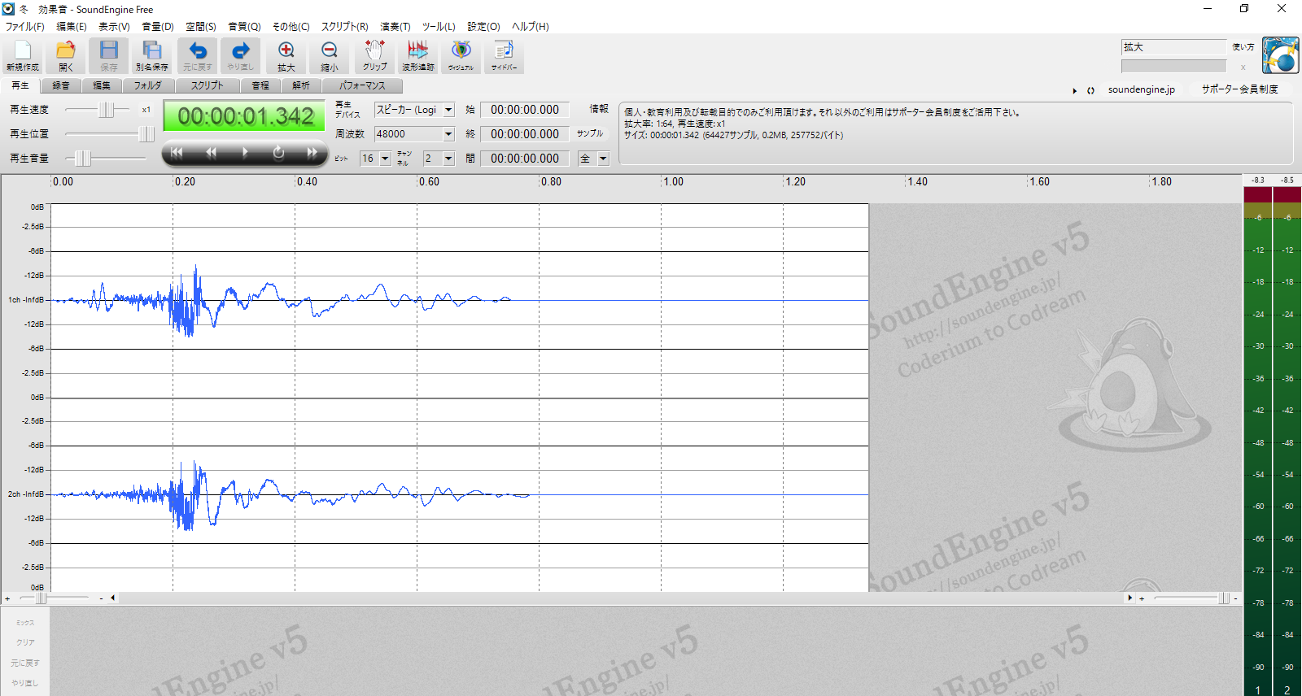Screen dimensions: 1302x696
Task: Click the サンプル button
Action: pos(590,133)
